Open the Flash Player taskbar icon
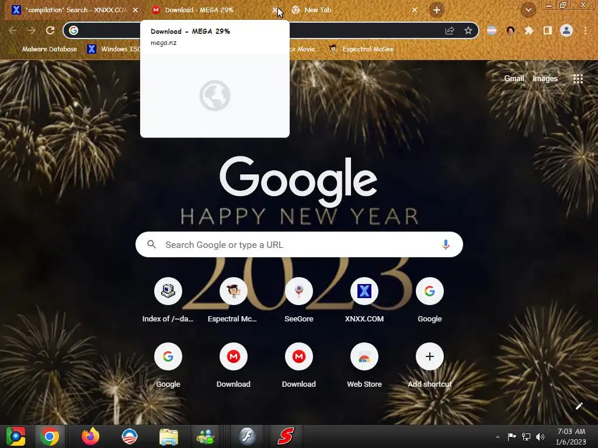The width and height of the screenshot is (598, 448). point(247,436)
